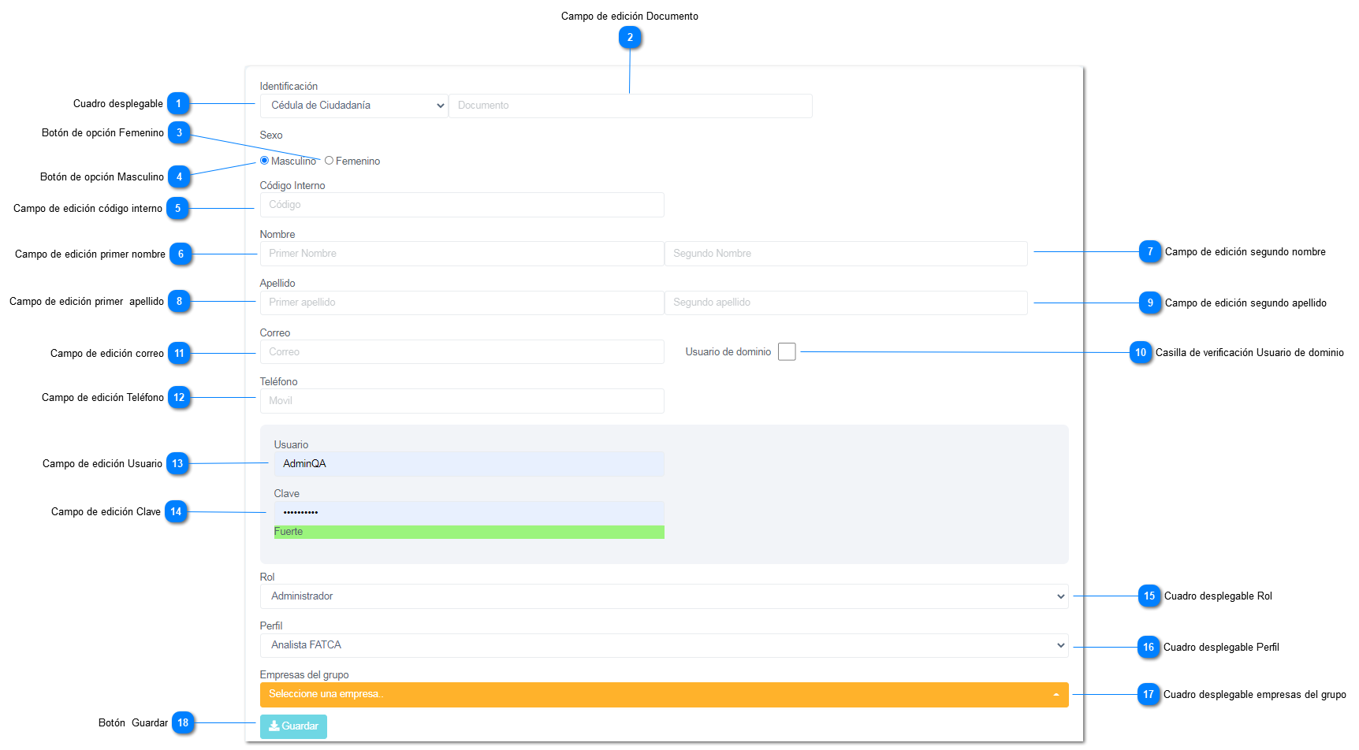Click the blue number 2 callout badge
This screenshot has width=1359, height=750.
(629, 37)
